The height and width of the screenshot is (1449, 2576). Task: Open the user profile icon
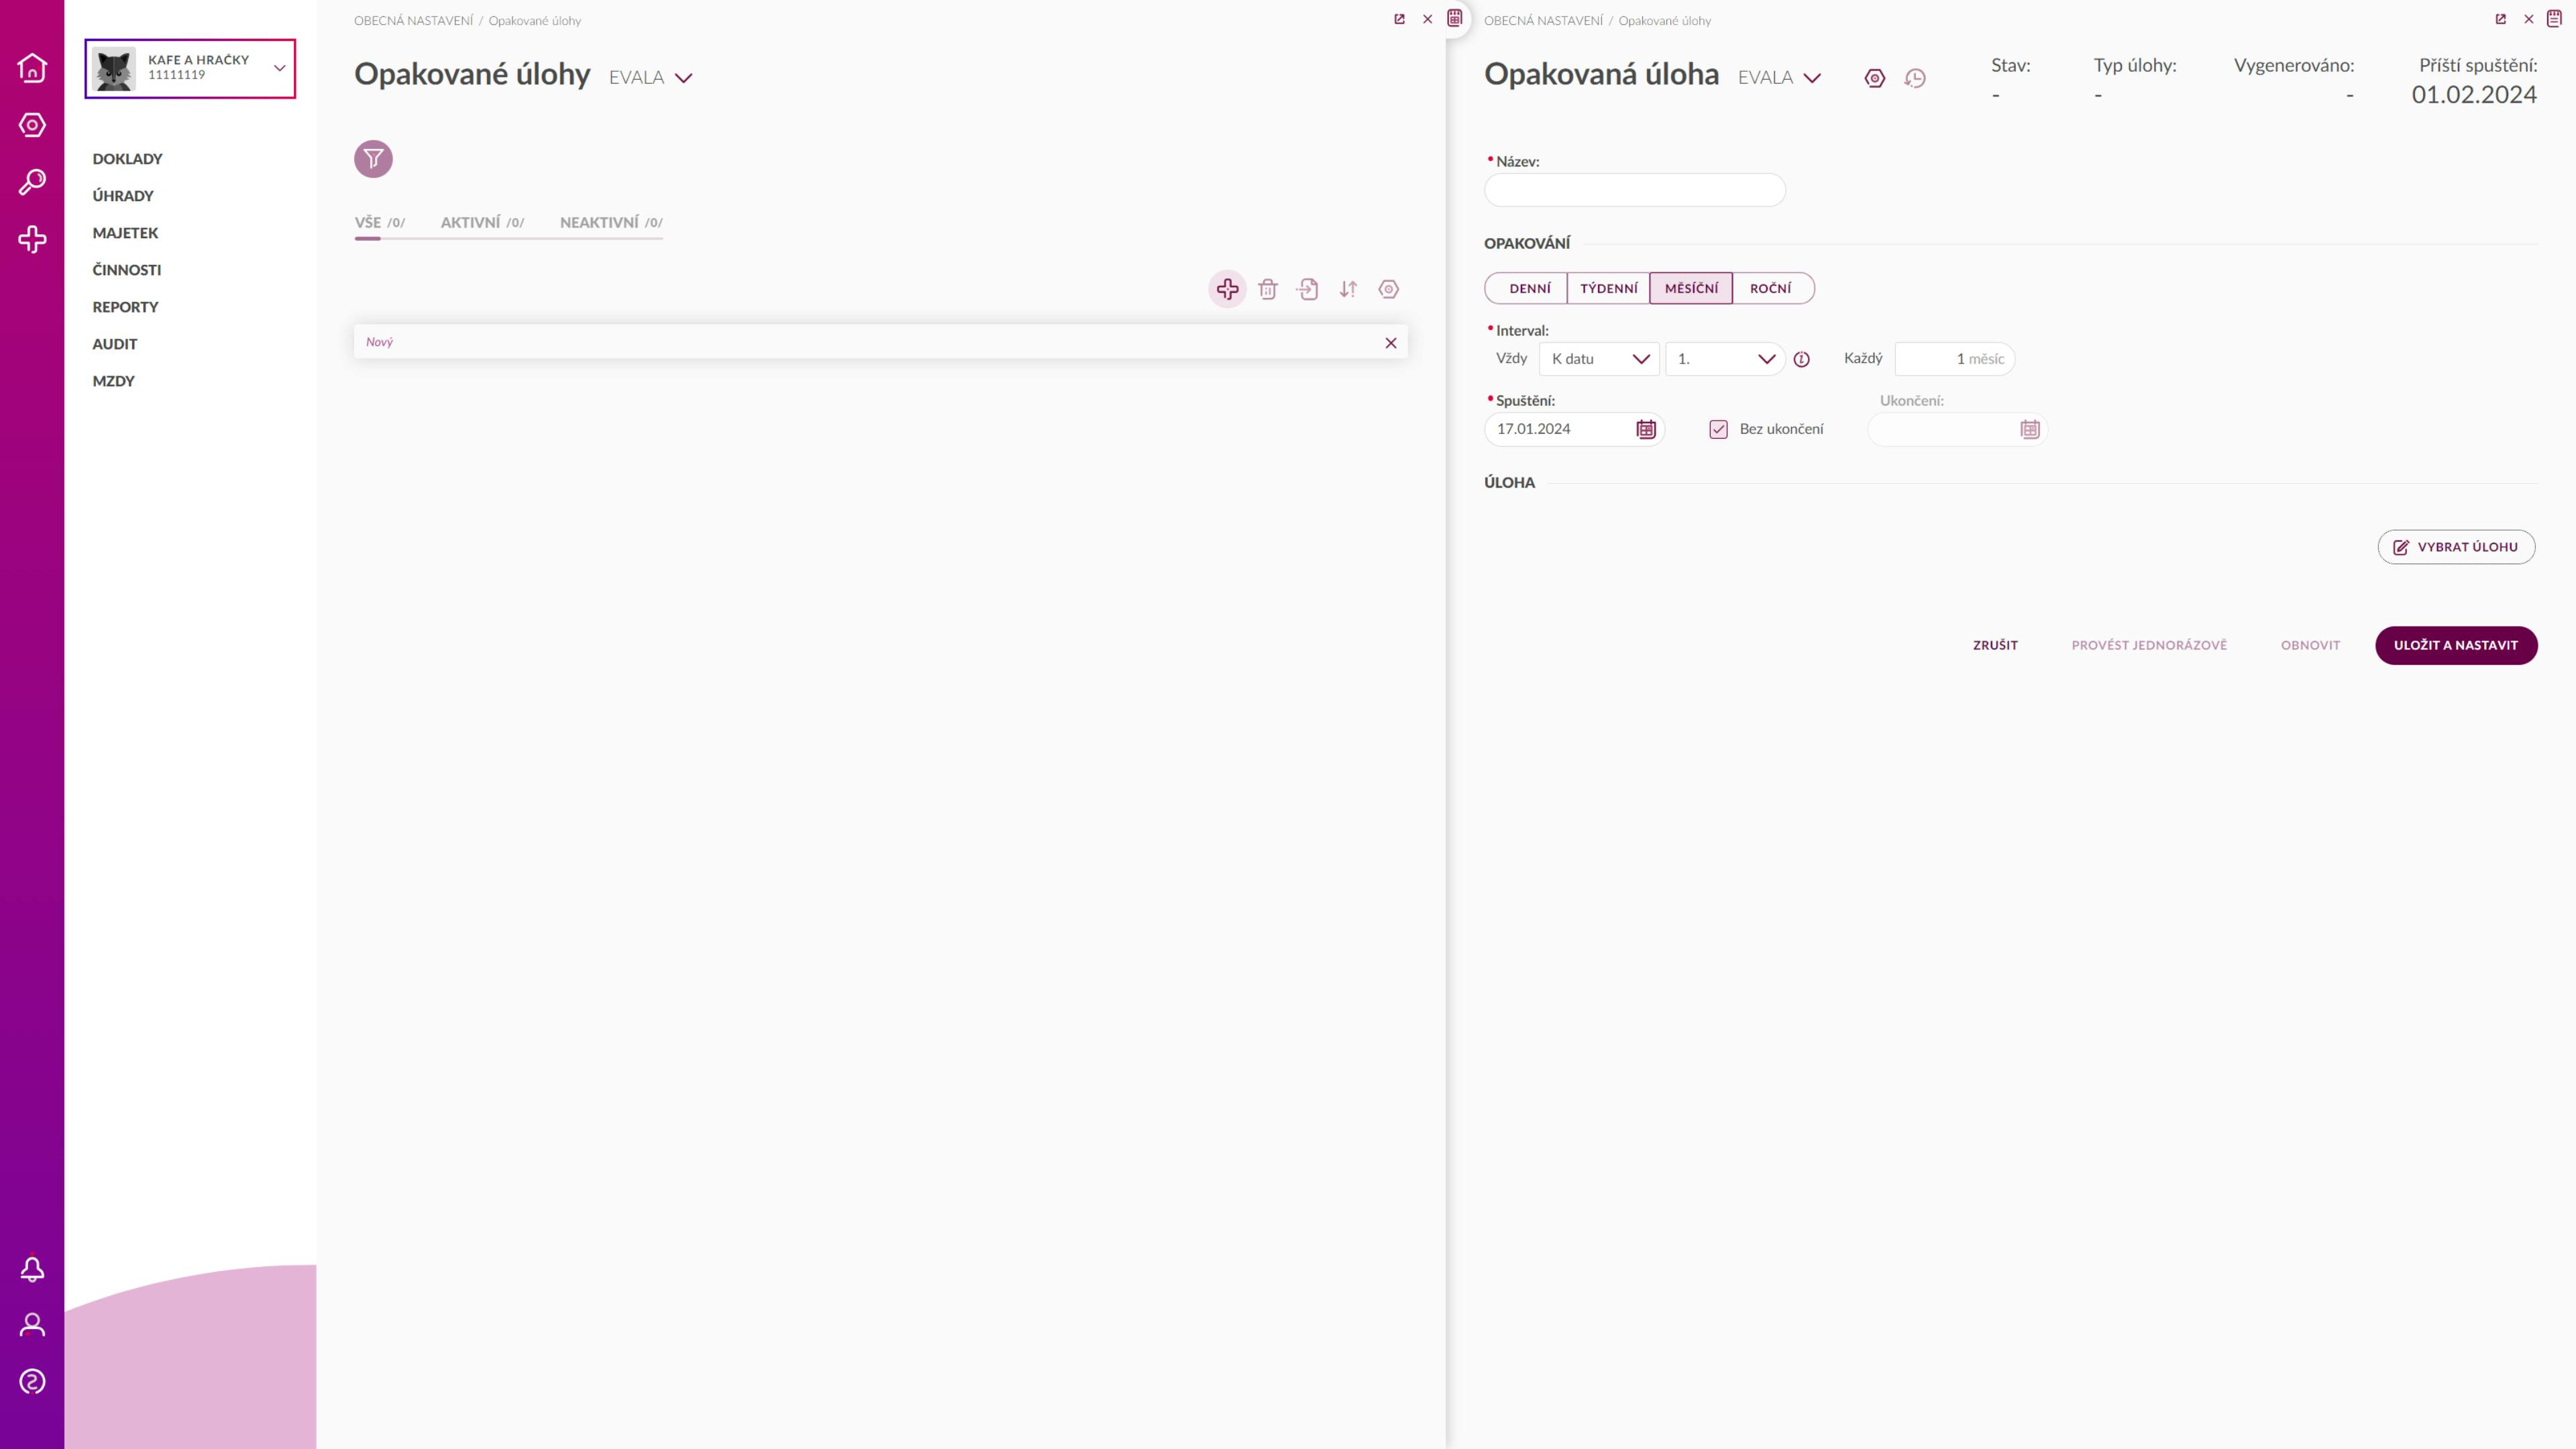pos(32,1325)
